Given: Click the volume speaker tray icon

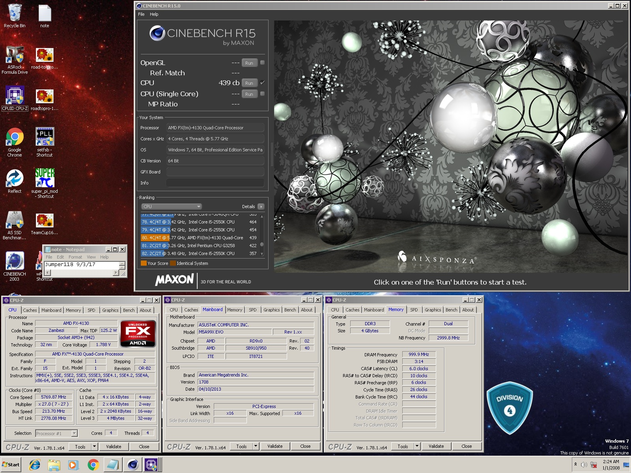Looking at the screenshot, I should click(584, 465).
